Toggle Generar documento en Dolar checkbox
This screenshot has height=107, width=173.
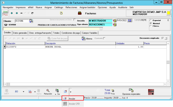tap(74, 20)
